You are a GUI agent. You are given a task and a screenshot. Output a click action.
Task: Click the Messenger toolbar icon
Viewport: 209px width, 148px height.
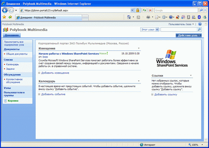click(x=178, y=17)
